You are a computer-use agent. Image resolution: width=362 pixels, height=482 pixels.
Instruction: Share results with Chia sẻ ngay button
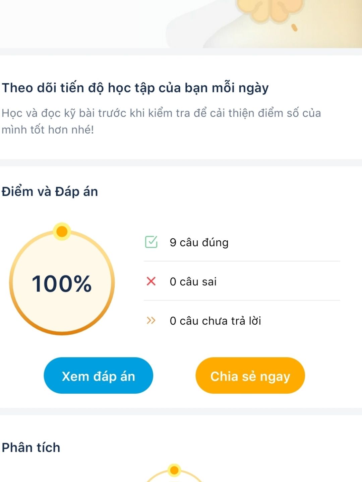click(250, 376)
